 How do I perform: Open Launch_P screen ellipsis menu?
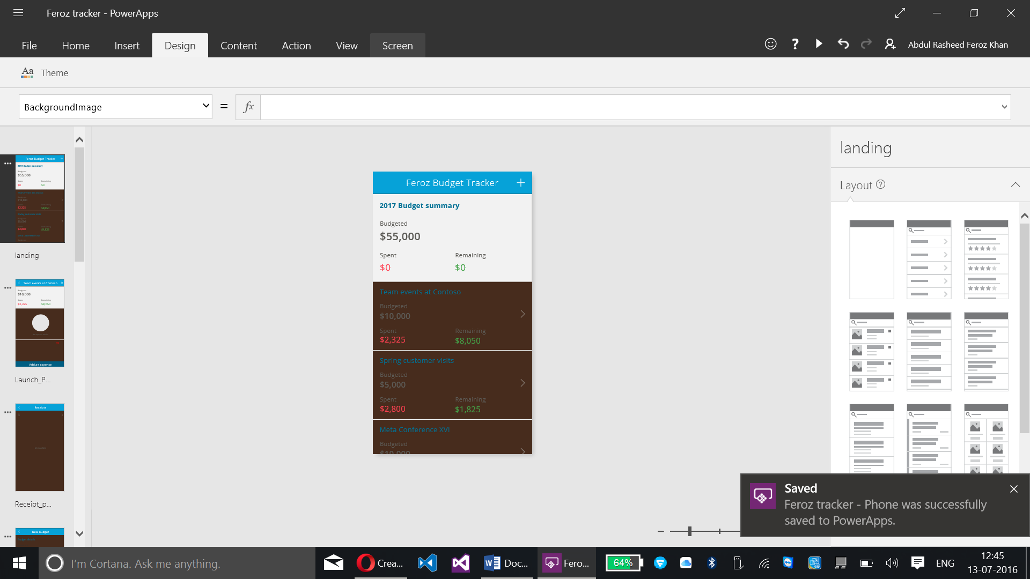(x=8, y=288)
